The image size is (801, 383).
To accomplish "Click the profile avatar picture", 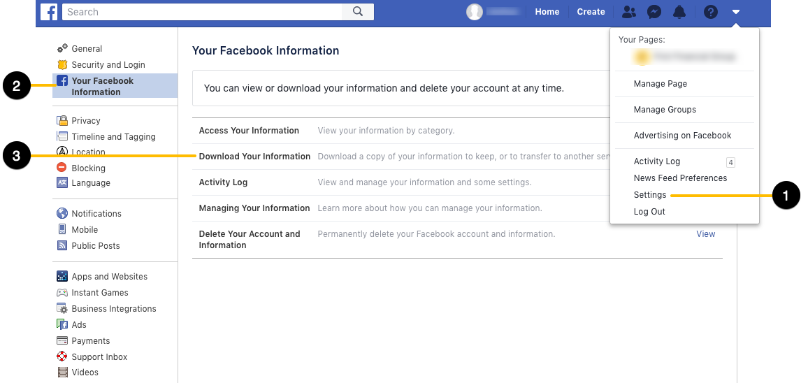I will point(475,12).
